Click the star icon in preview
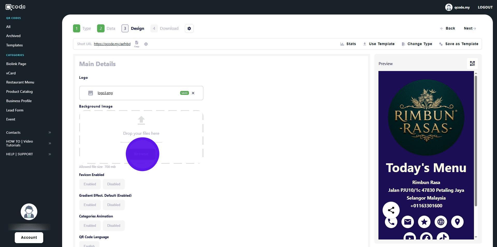497x247 pixels. [424, 222]
